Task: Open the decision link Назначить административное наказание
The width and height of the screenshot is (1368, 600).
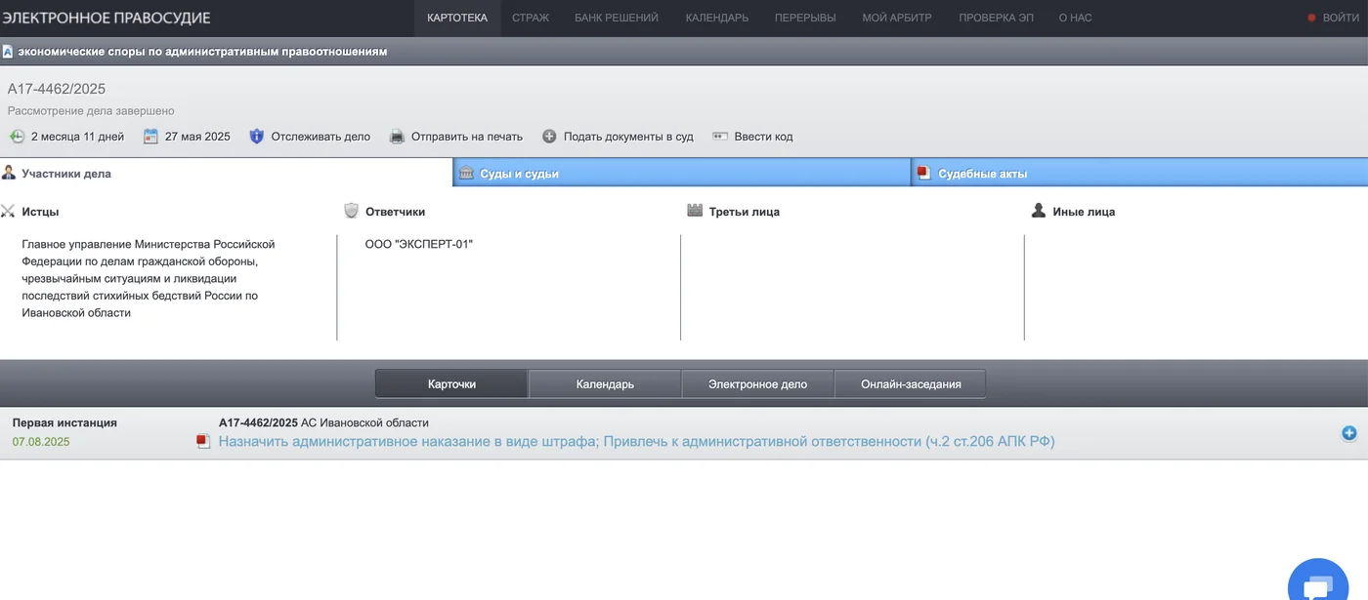Action: [x=636, y=442]
